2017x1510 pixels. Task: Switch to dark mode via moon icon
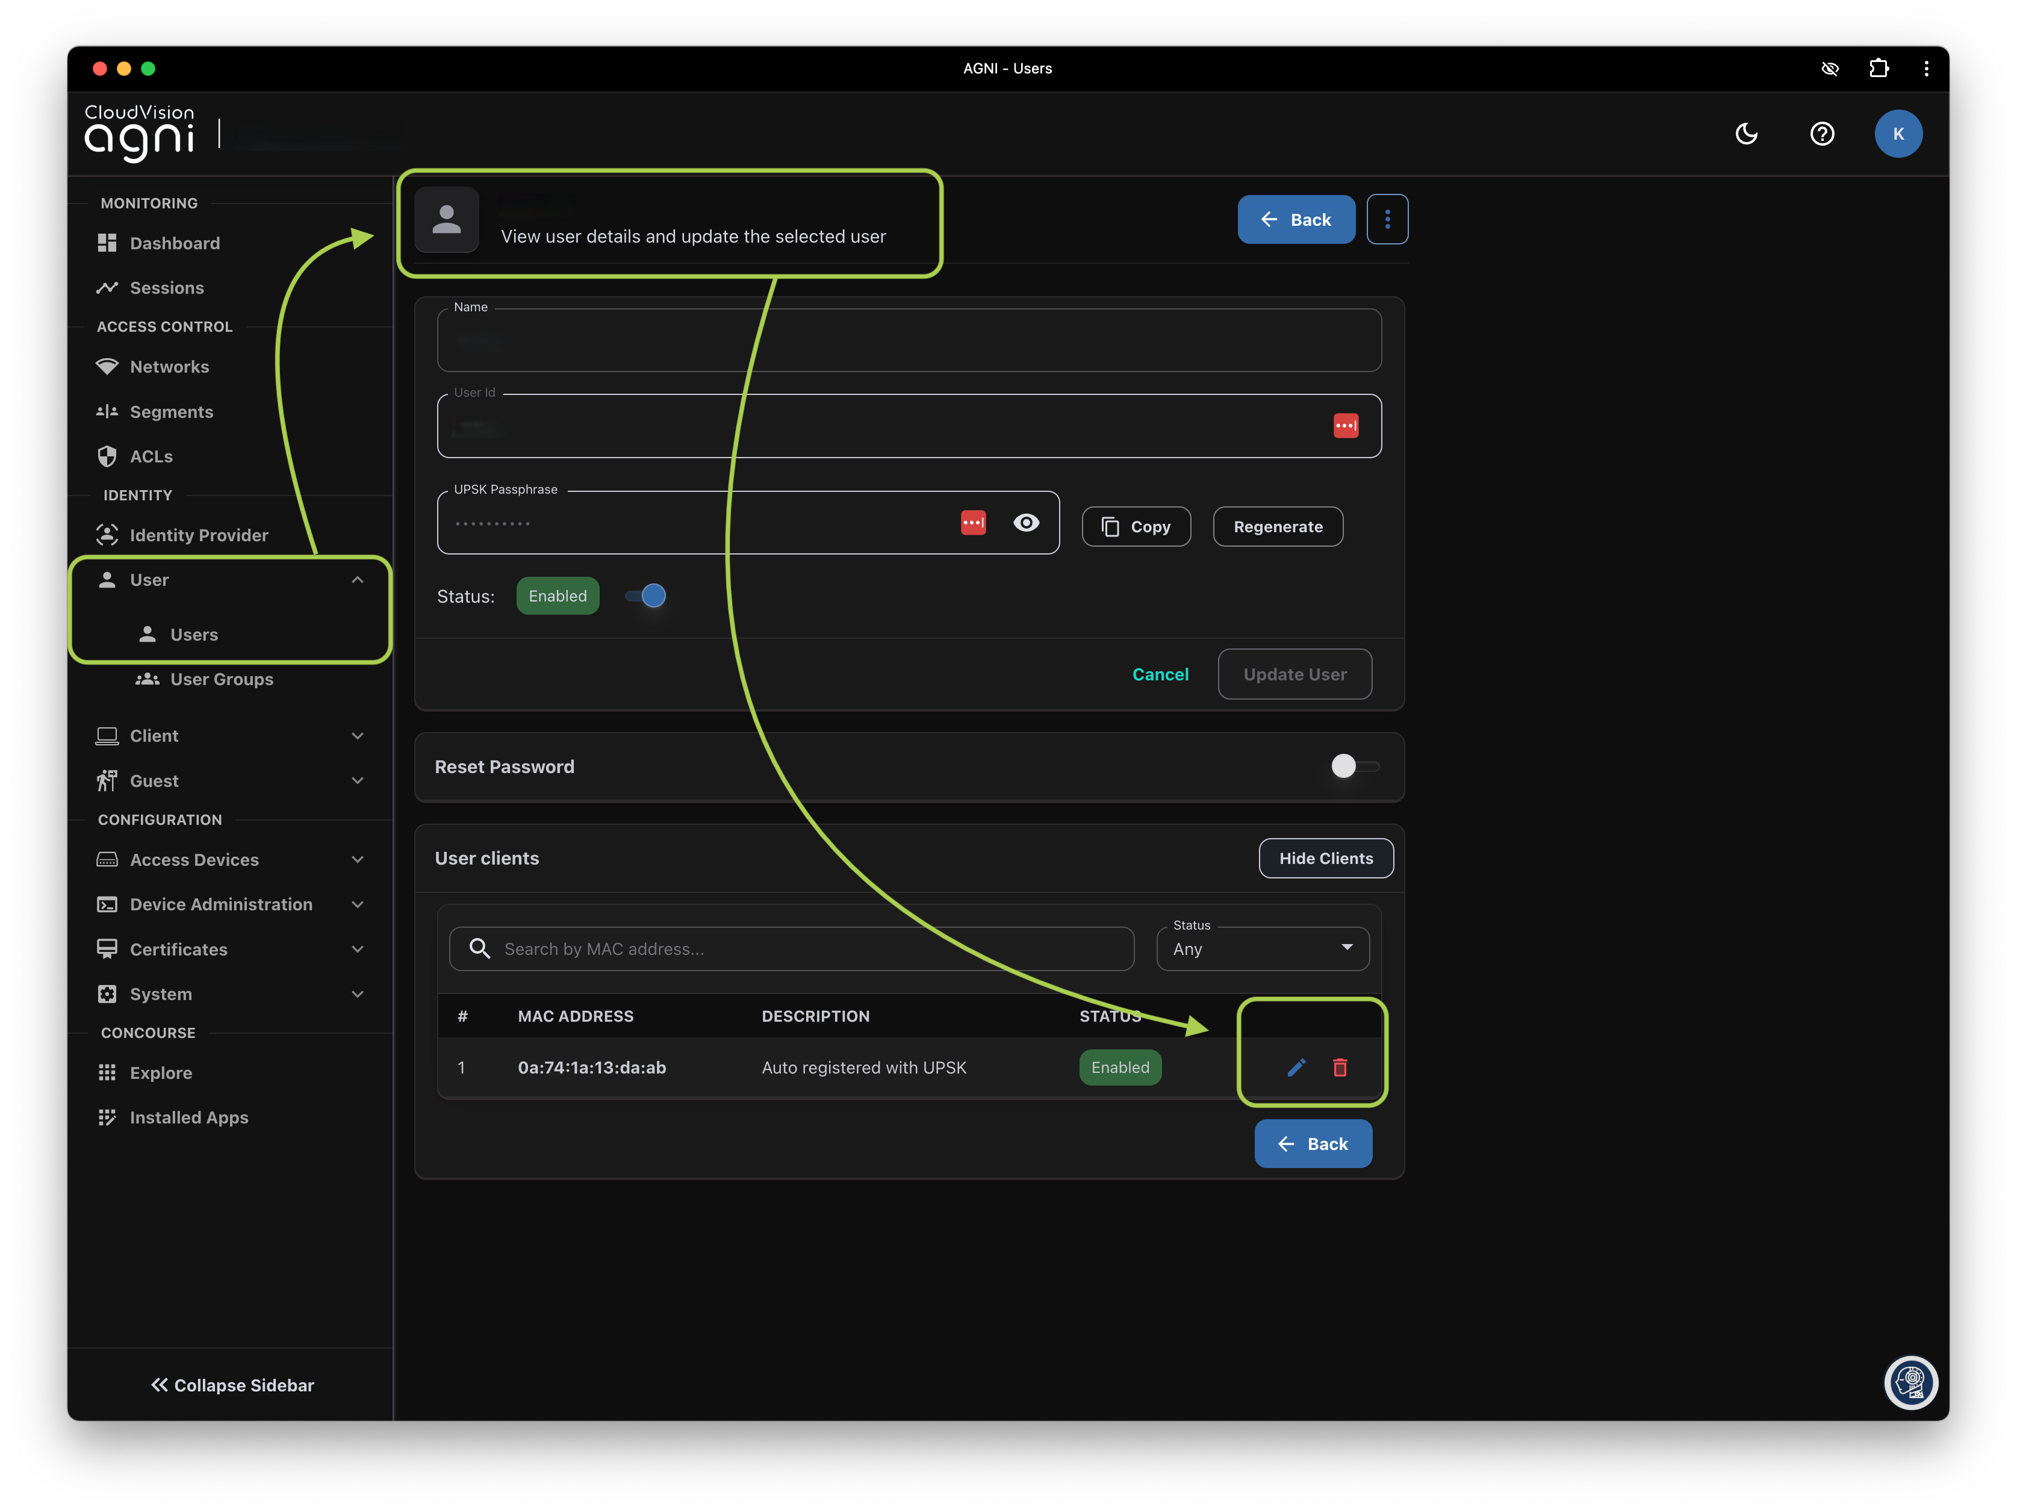1745,134
